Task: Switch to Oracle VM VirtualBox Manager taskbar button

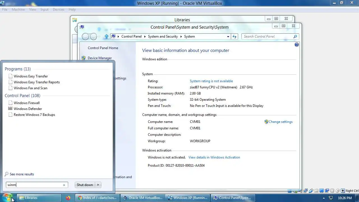Action: pyautogui.click(x=143, y=198)
